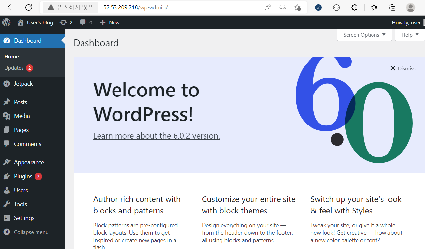The width and height of the screenshot is (425, 249).
Task: Expand the Screen Options dropdown
Action: [364, 35]
